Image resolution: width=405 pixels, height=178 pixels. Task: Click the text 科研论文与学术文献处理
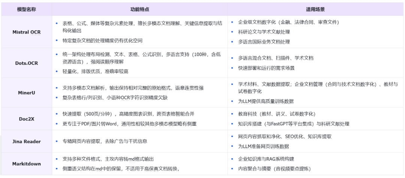(264, 32)
